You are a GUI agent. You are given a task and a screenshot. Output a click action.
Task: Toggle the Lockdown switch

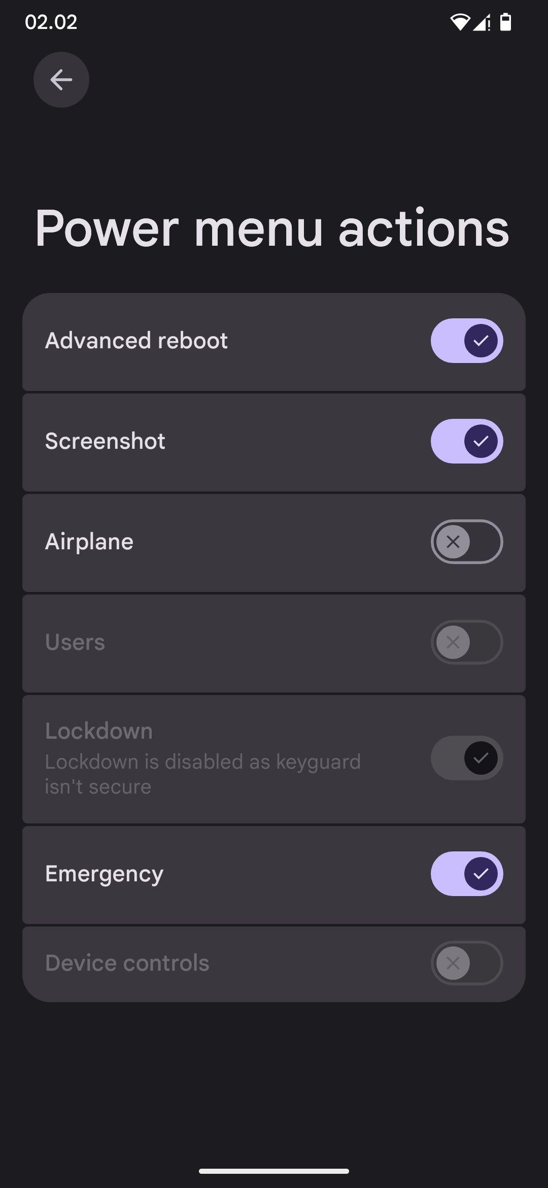click(467, 758)
